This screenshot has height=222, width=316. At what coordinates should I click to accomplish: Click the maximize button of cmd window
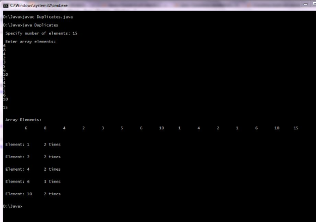314,4
